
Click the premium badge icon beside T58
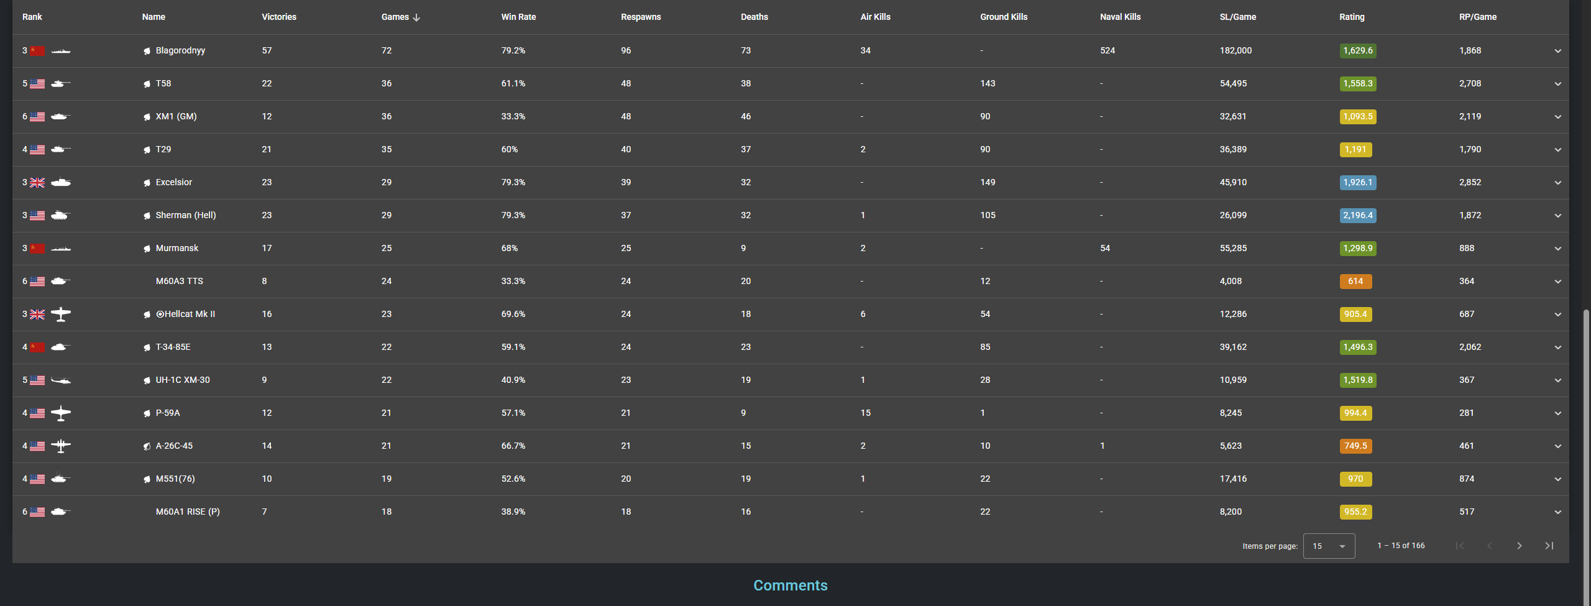[147, 84]
